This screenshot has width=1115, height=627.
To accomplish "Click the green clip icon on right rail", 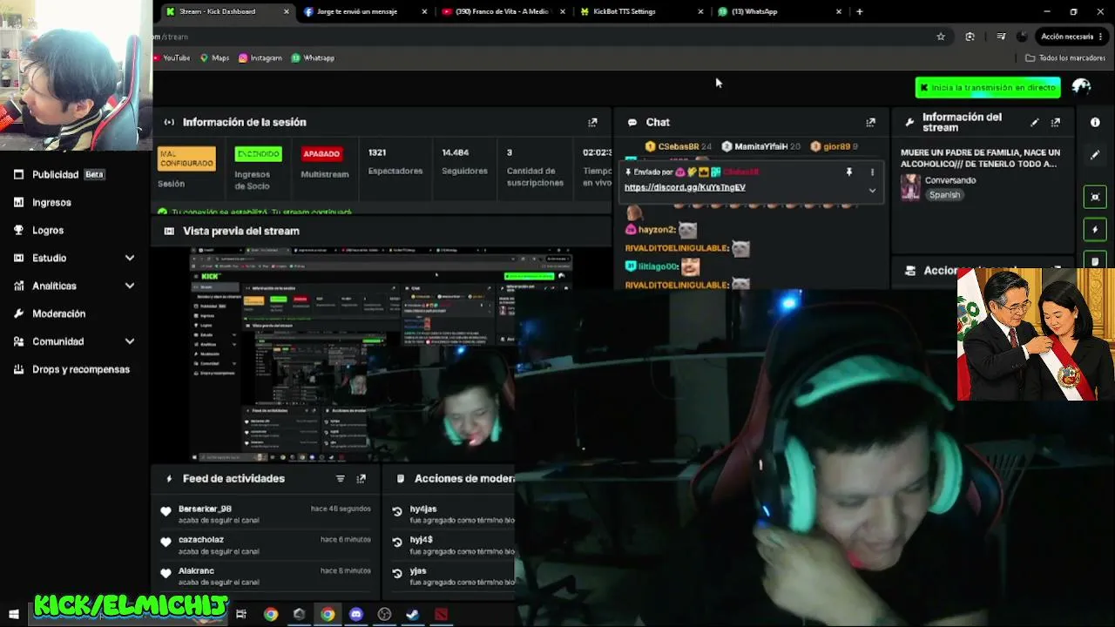I will coord(1095,197).
